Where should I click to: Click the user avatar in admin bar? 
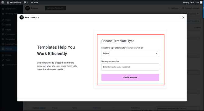[x=201, y=2]
